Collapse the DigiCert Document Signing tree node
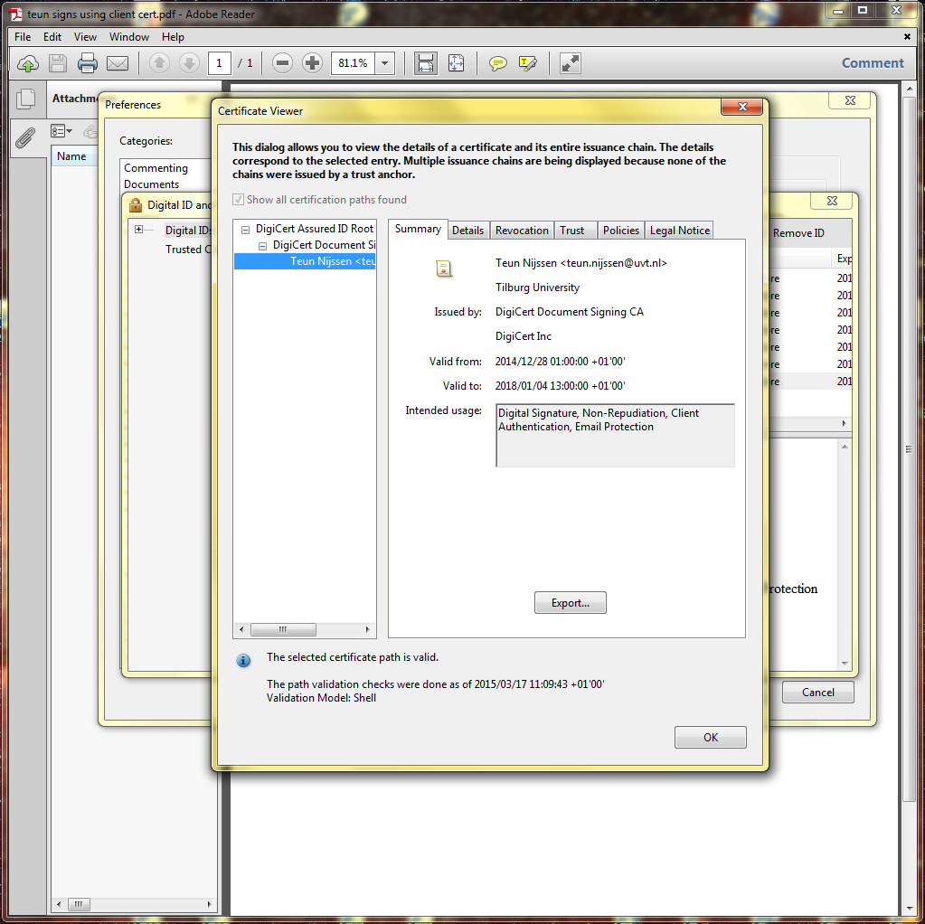This screenshot has height=924, width=925. tap(262, 246)
